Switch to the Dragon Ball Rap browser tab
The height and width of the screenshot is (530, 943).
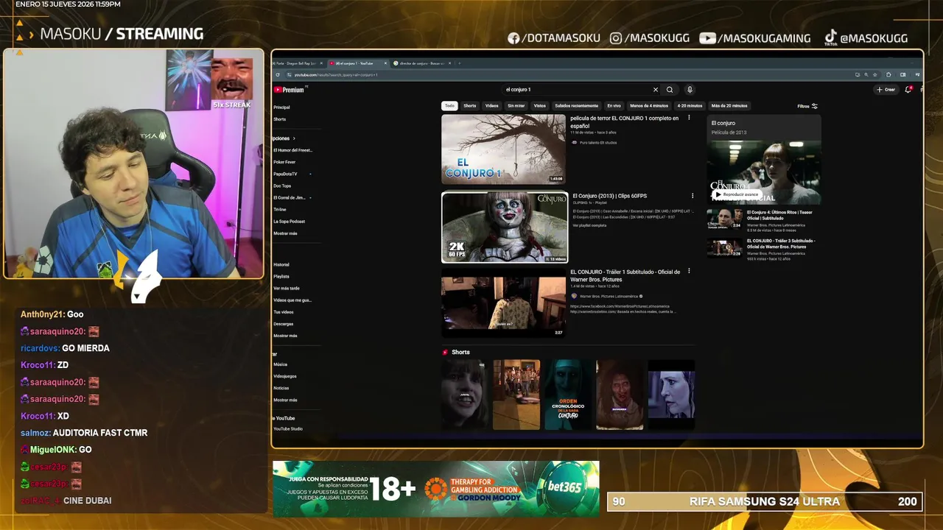[x=298, y=63]
